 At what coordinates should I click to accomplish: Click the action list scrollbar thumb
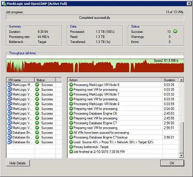181,137
